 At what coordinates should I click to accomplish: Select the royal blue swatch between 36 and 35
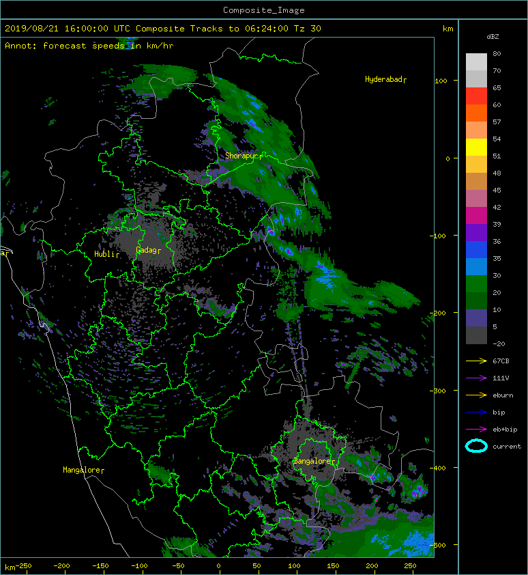point(476,249)
